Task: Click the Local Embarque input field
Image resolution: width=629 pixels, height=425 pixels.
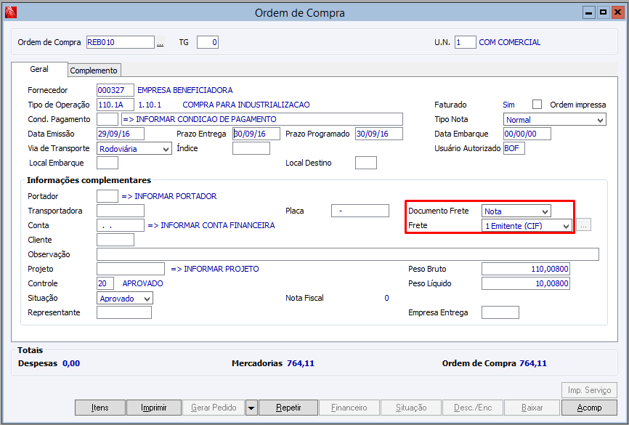Action: (x=107, y=163)
